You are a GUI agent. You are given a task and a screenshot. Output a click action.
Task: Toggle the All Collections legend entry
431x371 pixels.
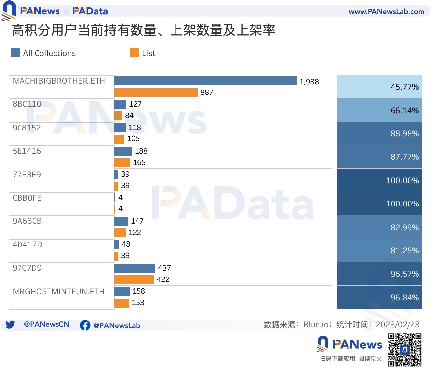pyautogui.click(x=50, y=53)
